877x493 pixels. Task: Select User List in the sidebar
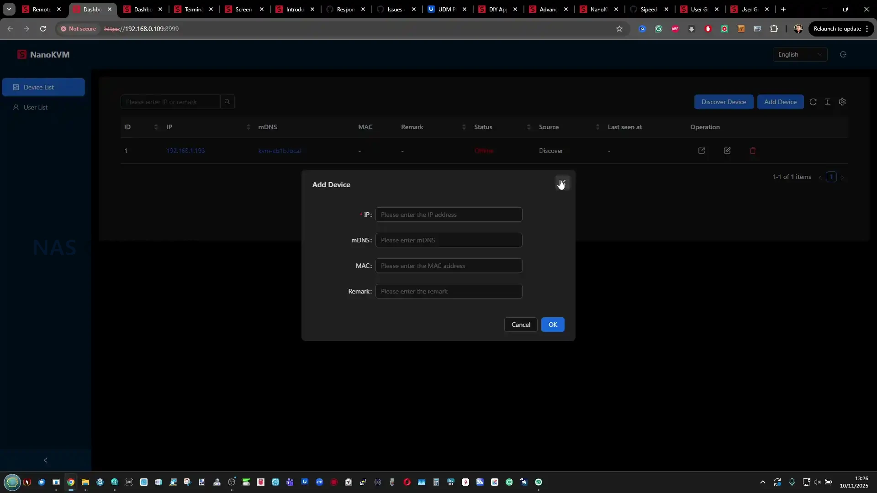(36, 107)
